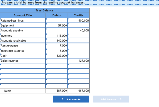Click the empty Equipment credit field
The height and width of the screenshot is (107, 159).
[79, 25]
